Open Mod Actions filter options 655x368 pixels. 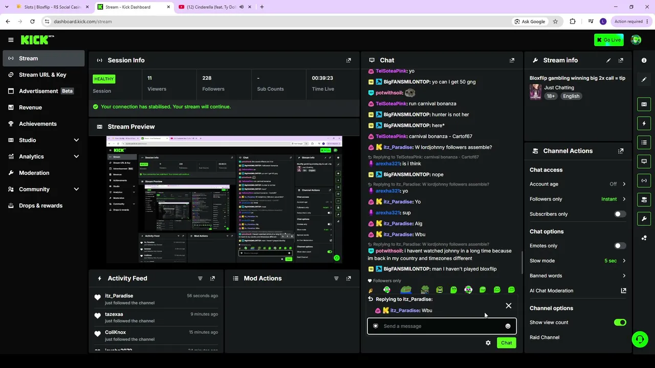click(x=336, y=279)
